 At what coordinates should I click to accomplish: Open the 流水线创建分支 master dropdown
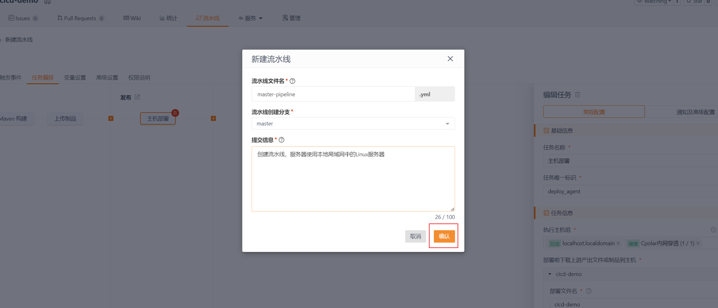(353, 123)
